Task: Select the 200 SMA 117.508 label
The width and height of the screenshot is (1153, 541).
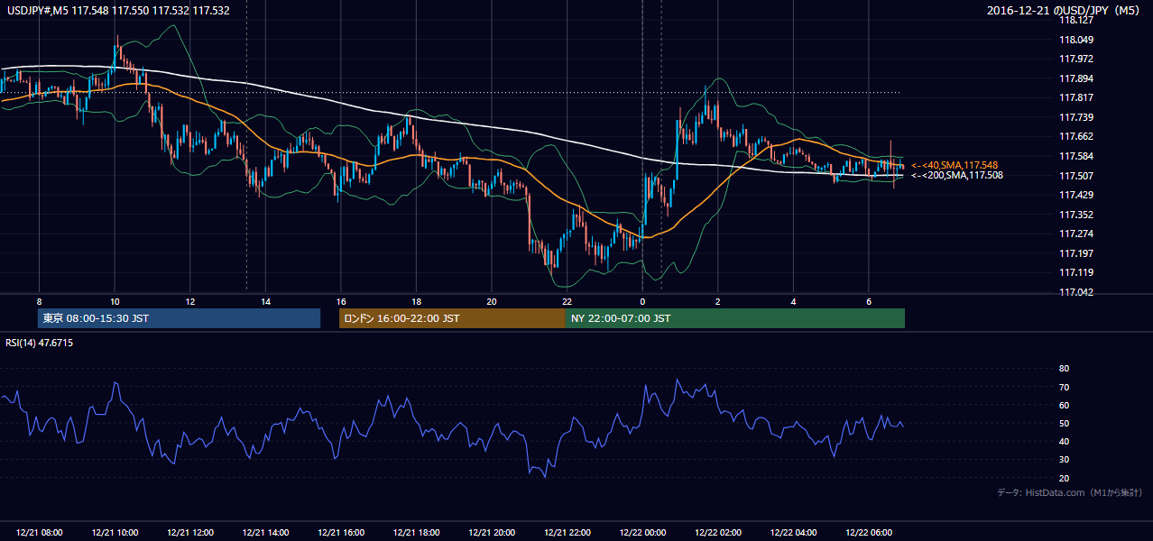Action: pyautogui.click(x=957, y=175)
